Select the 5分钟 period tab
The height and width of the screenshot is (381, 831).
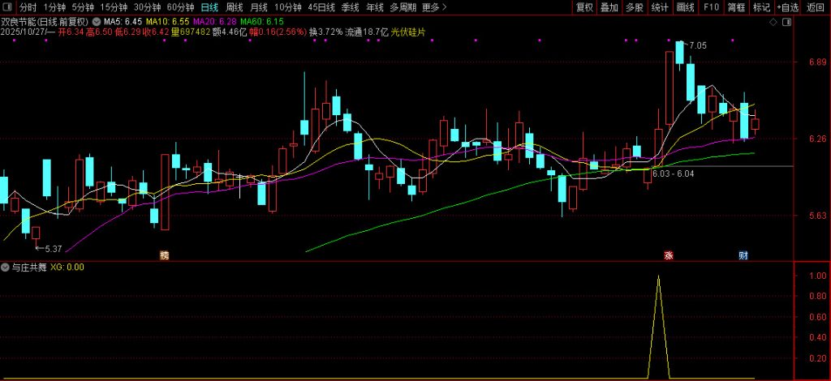coord(83,7)
